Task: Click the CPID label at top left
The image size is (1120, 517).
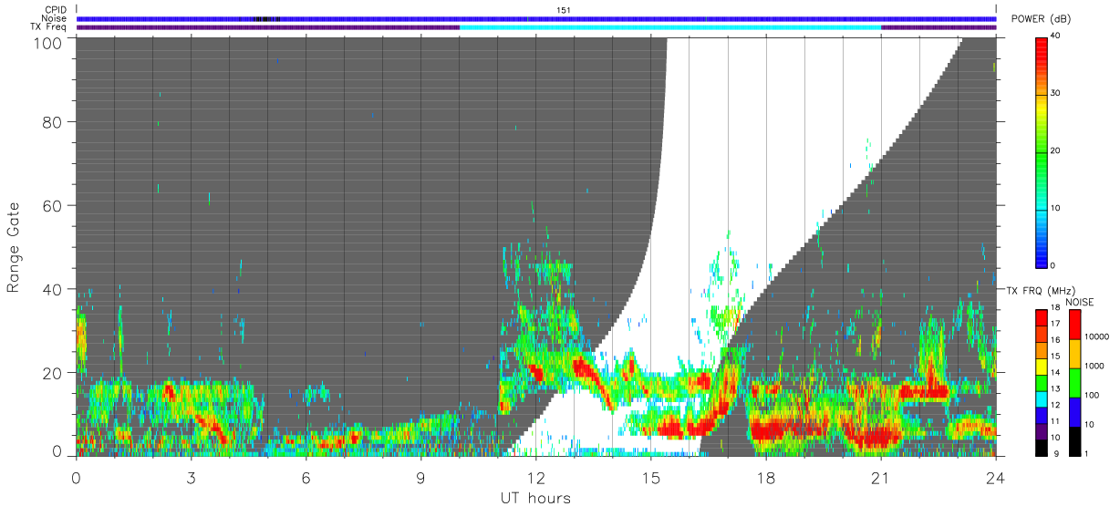Action: click(54, 10)
